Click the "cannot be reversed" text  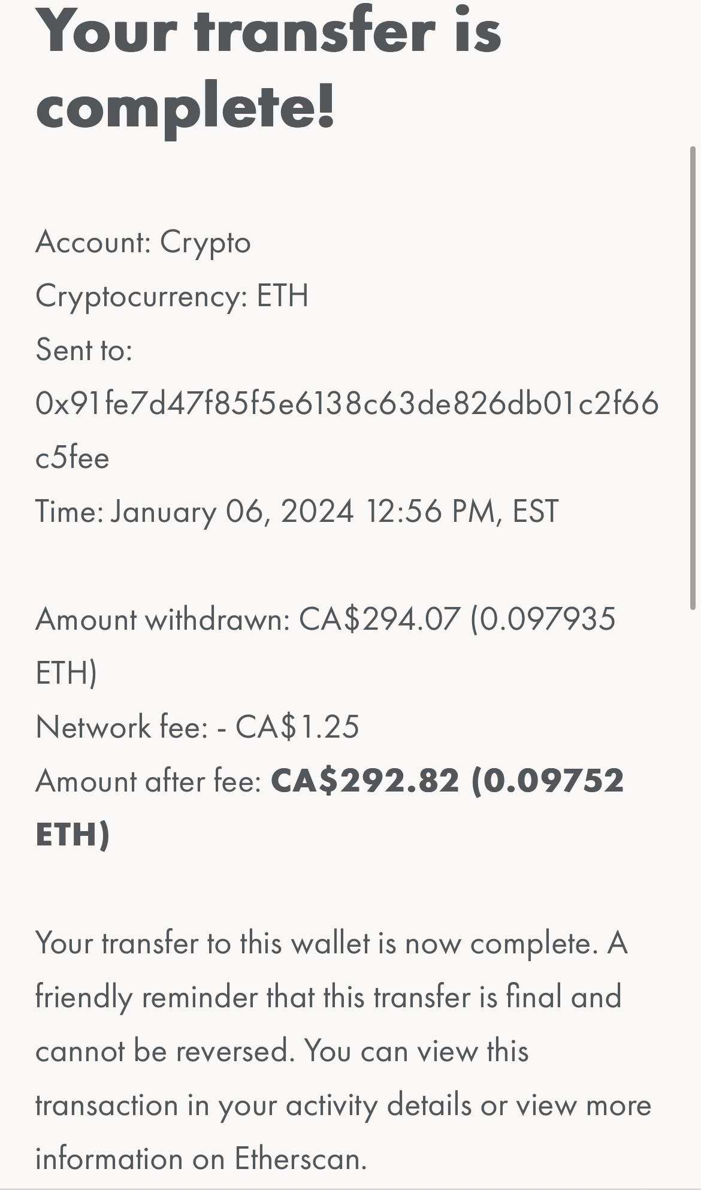(x=163, y=1051)
